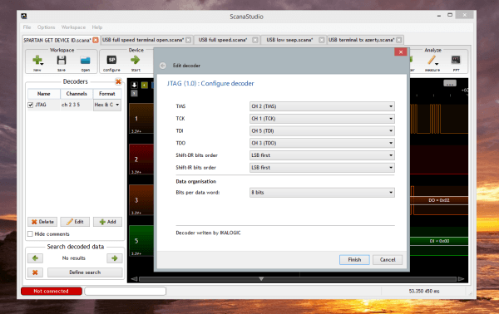This screenshot has height=314, width=499.
Task: Click the FFT analyze icon
Action: 456,60
